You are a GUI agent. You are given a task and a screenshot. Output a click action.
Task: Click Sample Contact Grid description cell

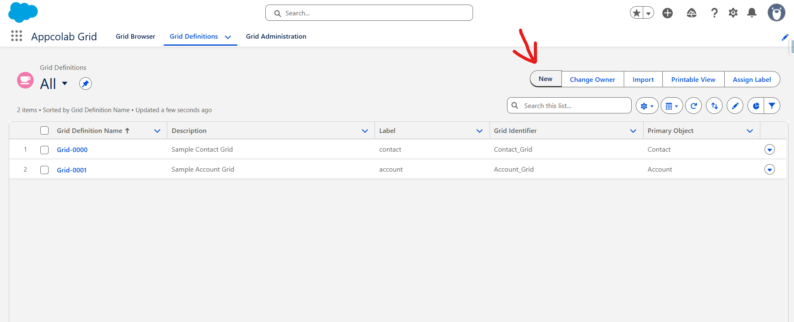(202, 150)
